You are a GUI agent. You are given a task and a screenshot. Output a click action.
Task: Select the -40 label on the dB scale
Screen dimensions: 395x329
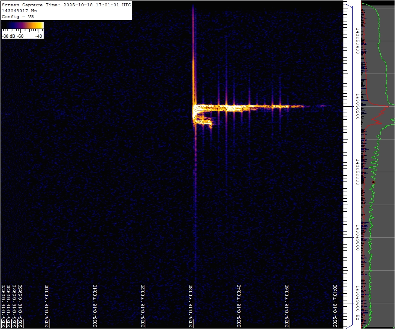(x=39, y=36)
